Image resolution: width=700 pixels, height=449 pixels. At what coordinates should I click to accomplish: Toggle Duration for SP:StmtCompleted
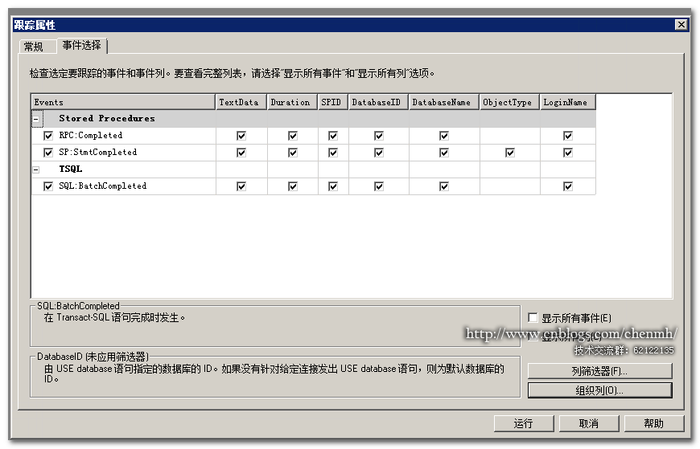[x=292, y=153]
